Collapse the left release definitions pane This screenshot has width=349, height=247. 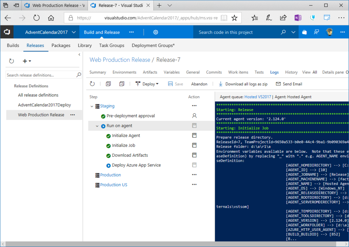point(79,54)
